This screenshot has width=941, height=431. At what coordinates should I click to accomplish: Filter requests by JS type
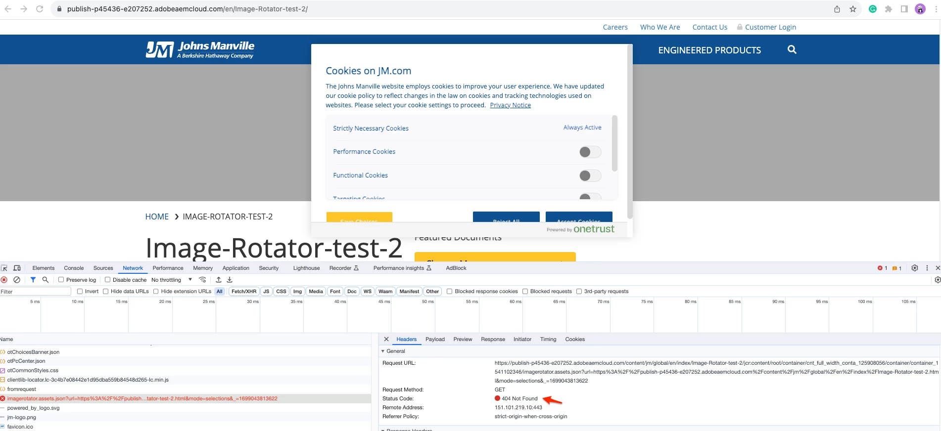pos(266,291)
